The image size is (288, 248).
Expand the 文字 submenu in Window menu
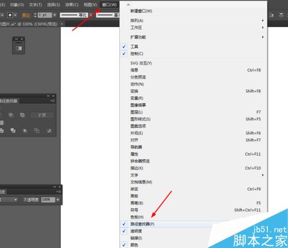[194, 175]
